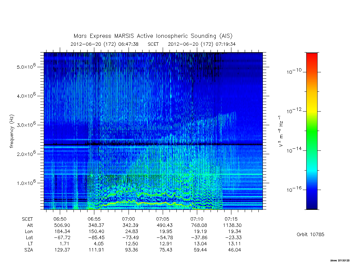Click latitude value -23.33
This screenshot has width=350, height=262.
(x=233, y=237)
